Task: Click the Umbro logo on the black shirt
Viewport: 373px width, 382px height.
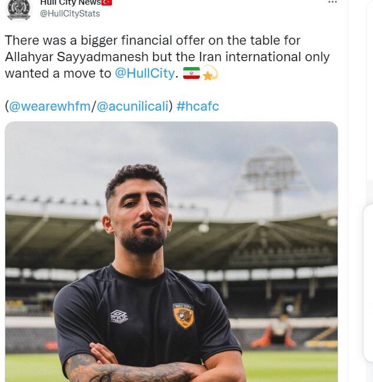Action: click(x=119, y=317)
